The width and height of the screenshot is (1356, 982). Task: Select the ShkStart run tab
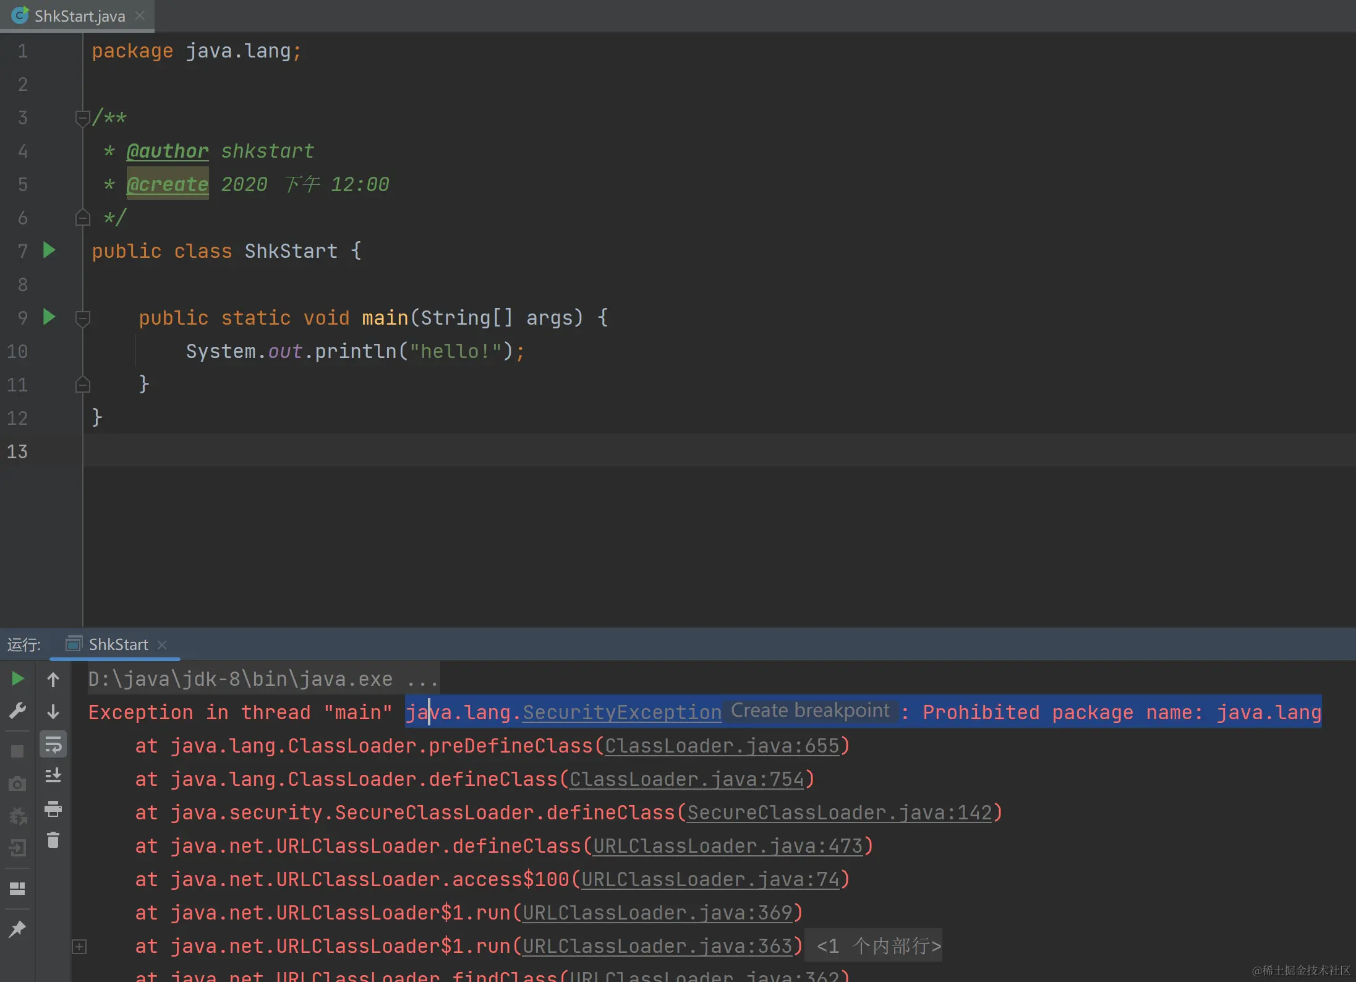pos(117,644)
